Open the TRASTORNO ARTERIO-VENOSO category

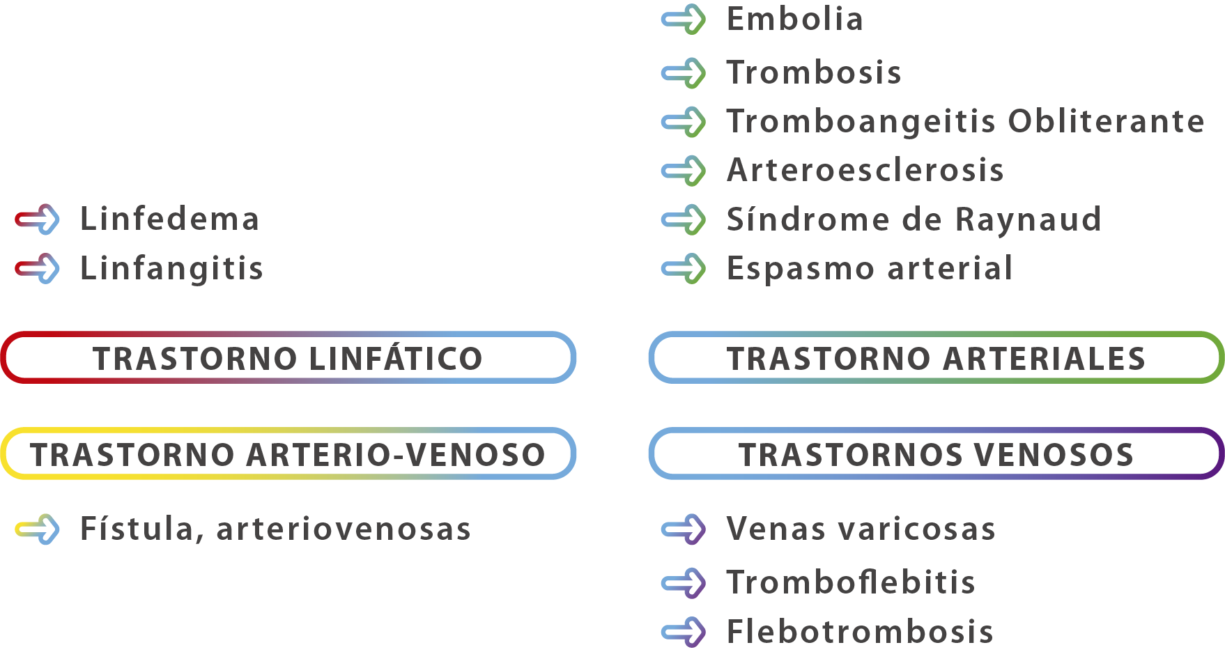pos(288,453)
